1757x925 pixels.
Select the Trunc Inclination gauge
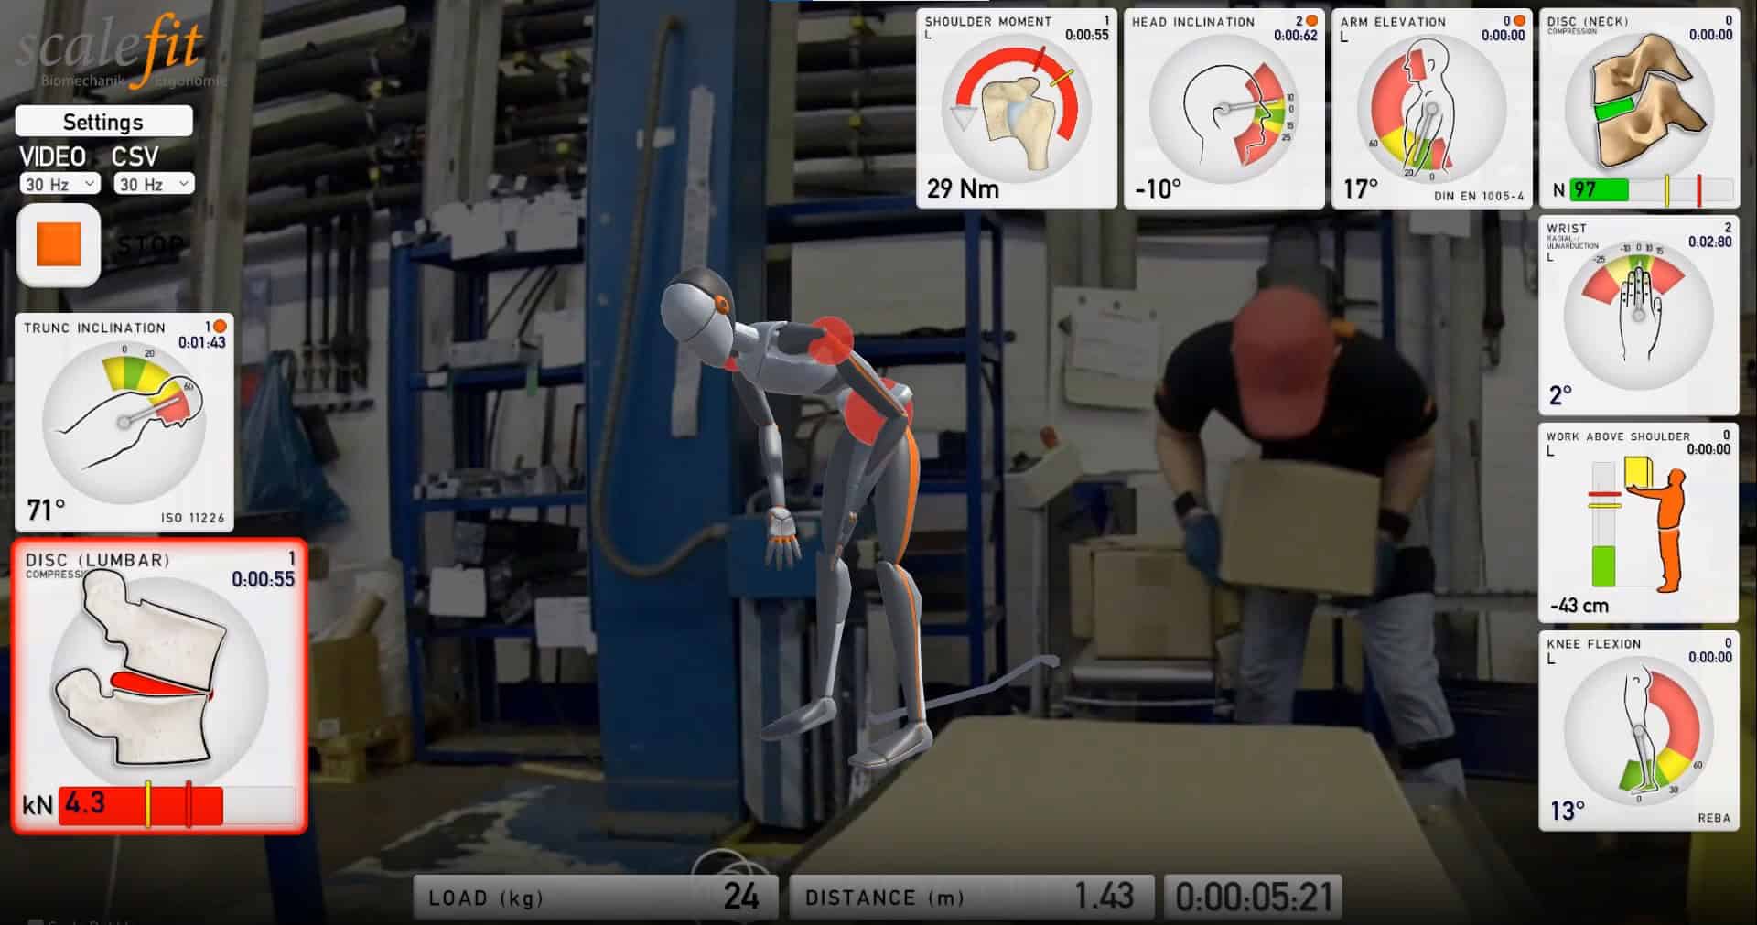click(x=124, y=421)
